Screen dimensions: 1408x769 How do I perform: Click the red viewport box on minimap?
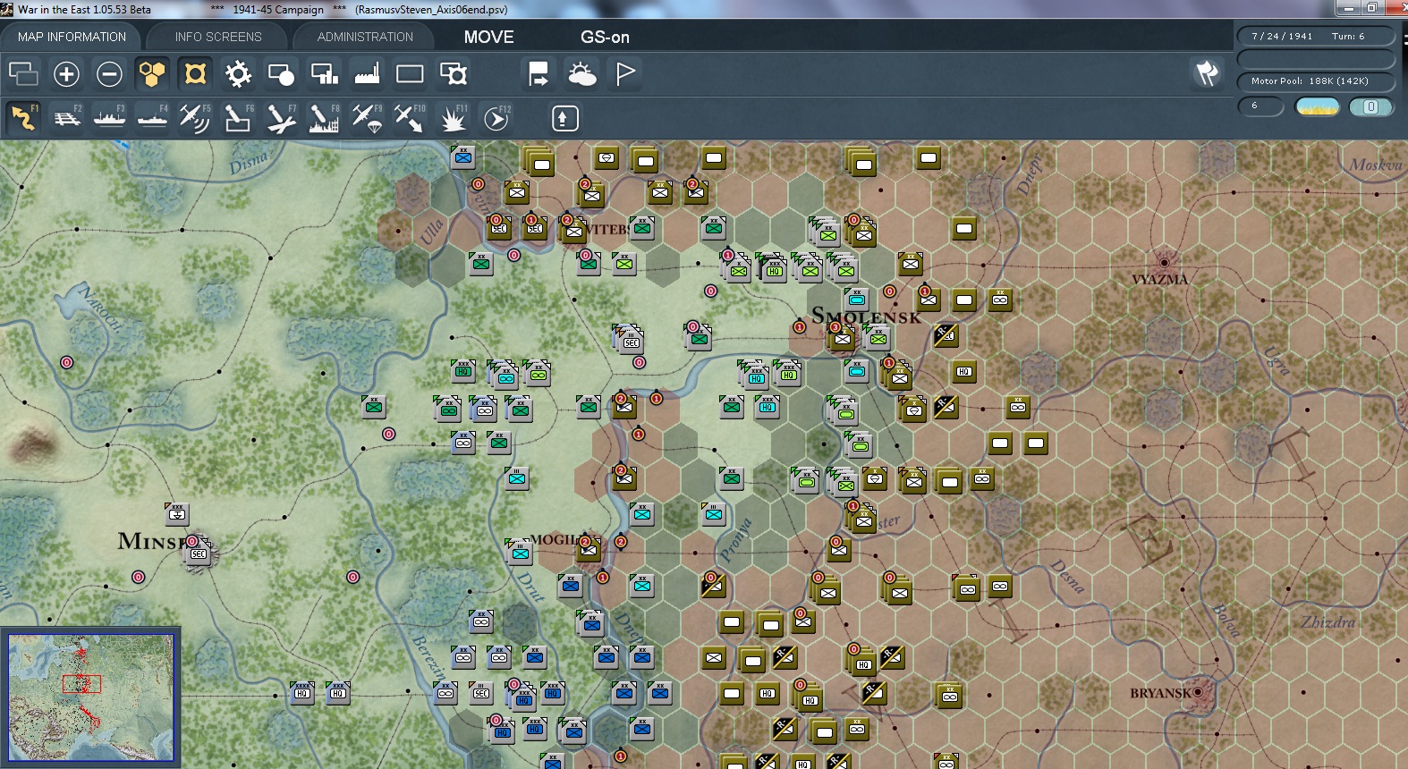click(x=81, y=684)
